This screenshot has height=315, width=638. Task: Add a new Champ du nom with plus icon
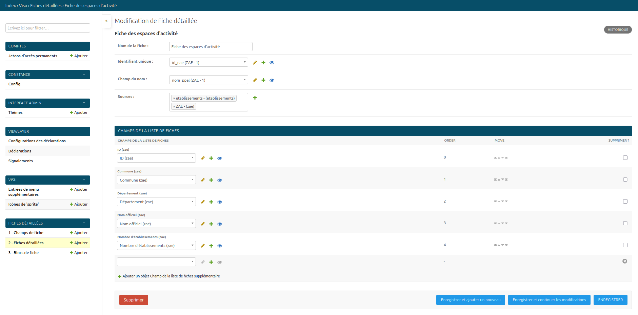tap(263, 80)
